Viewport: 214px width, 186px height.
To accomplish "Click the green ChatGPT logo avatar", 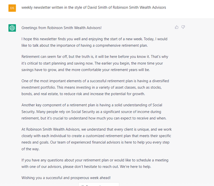I will (x=12, y=28).
